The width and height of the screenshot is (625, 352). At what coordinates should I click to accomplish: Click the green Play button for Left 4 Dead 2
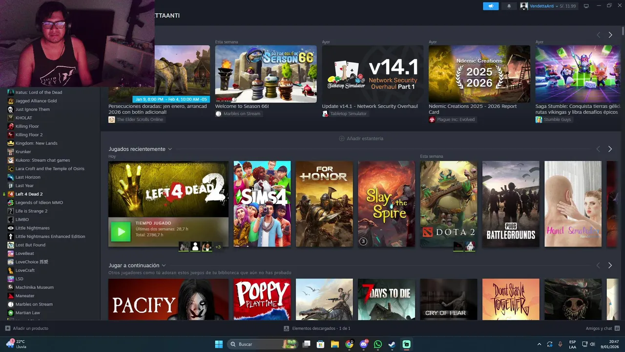tap(121, 232)
